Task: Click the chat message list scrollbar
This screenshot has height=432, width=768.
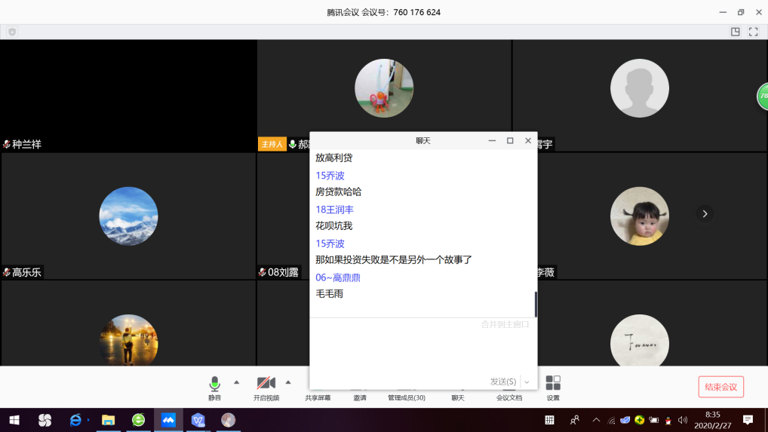Action: coord(536,303)
